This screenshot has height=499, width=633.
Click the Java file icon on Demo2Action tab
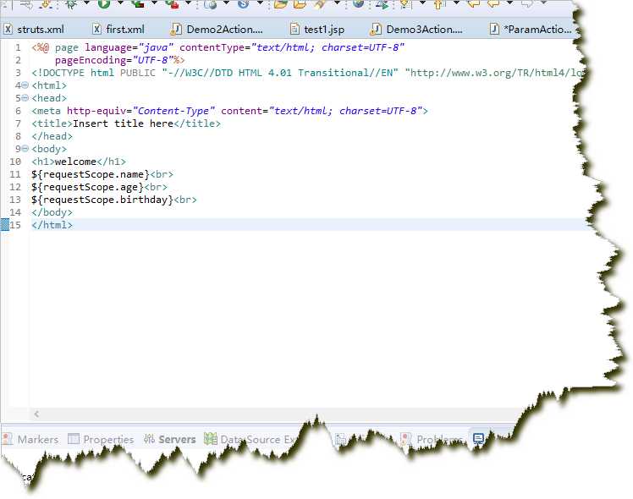176,29
